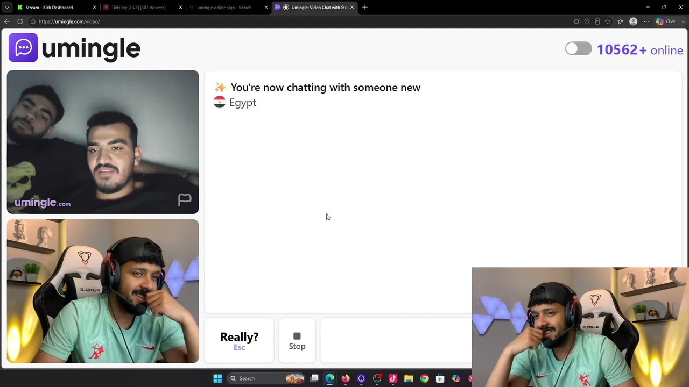Open File Explorer from the taskbar
The image size is (689, 387).
point(409,378)
